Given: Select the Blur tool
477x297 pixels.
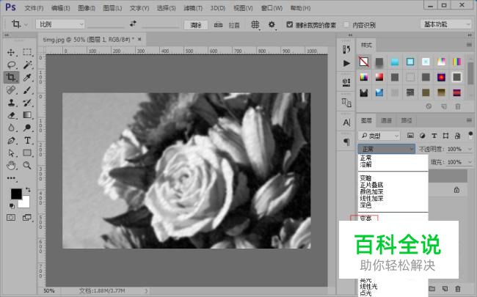Looking at the screenshot, I should [x=11, y=128].
